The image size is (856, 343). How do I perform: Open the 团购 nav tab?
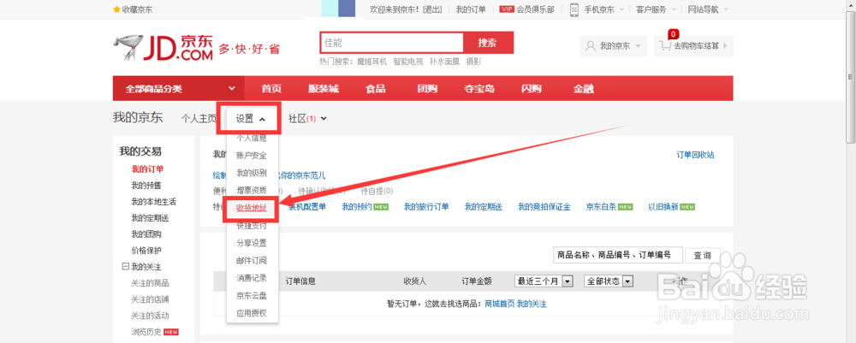coord(427,89)
